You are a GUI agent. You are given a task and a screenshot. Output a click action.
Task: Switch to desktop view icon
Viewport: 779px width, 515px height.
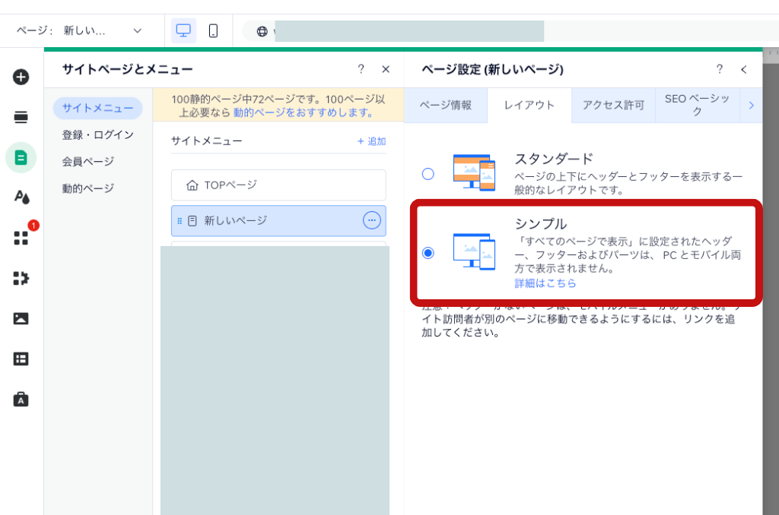[183, 31]
